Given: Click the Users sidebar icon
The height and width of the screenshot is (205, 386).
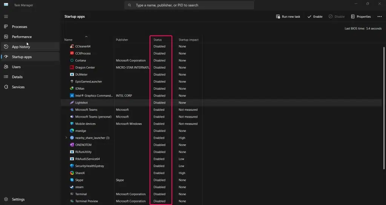Looking at the screenshot, I should (x=6, y=67).
